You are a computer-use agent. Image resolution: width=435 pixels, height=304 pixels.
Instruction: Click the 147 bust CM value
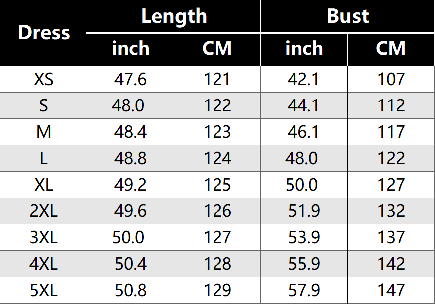pyautogui.click(x=391, y=290)
